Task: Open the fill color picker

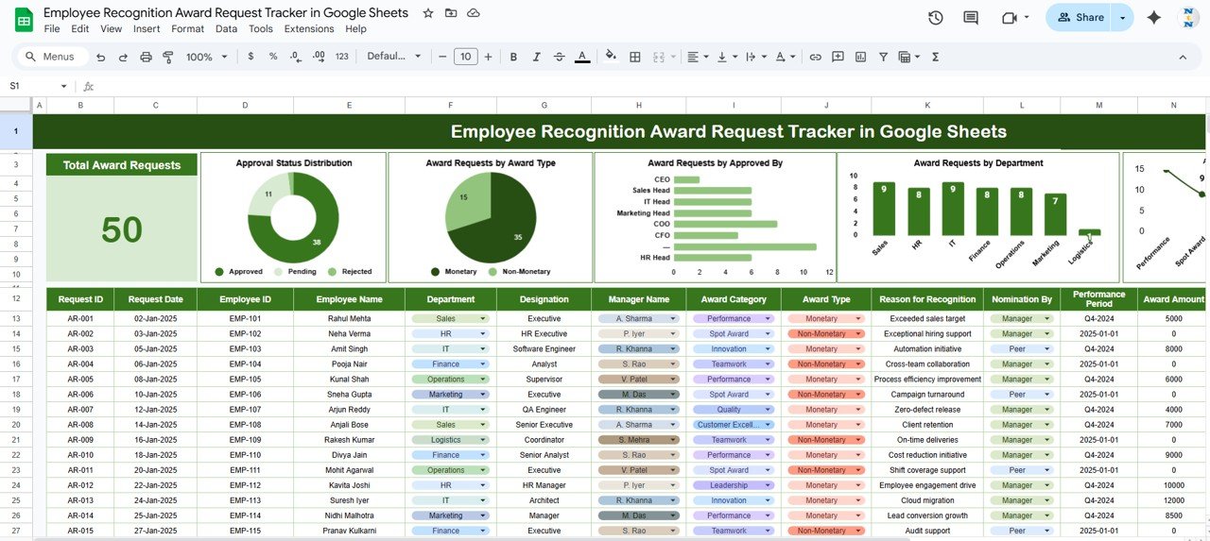Action: (611, 57)
